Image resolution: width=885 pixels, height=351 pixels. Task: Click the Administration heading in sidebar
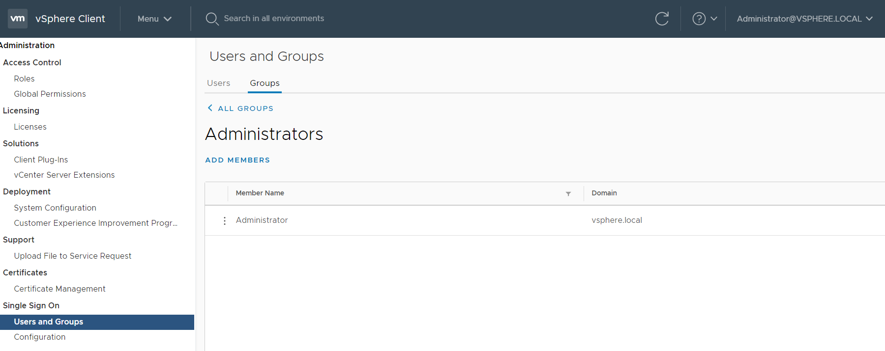pyautogui.click(x=27, y=45)
